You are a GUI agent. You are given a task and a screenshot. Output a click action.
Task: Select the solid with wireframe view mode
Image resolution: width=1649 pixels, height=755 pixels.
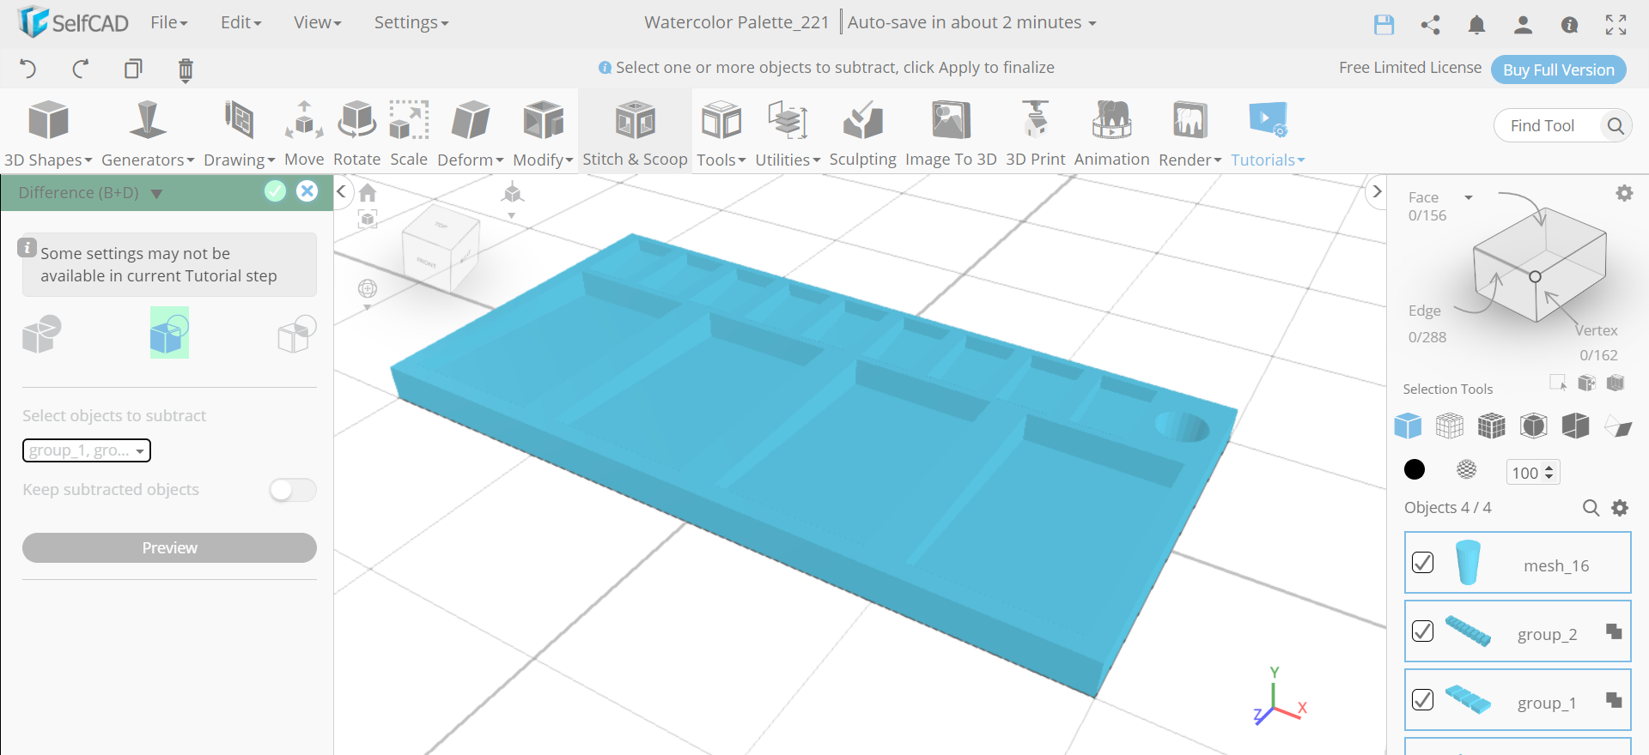1492,426
